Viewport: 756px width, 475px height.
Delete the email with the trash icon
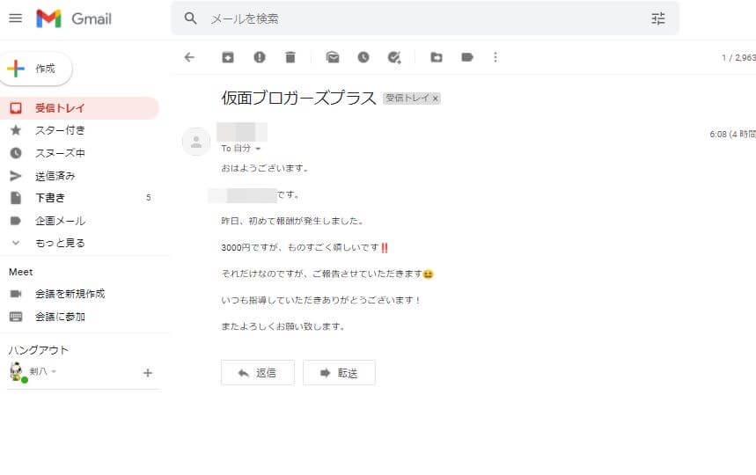click(x=290, y=57)
